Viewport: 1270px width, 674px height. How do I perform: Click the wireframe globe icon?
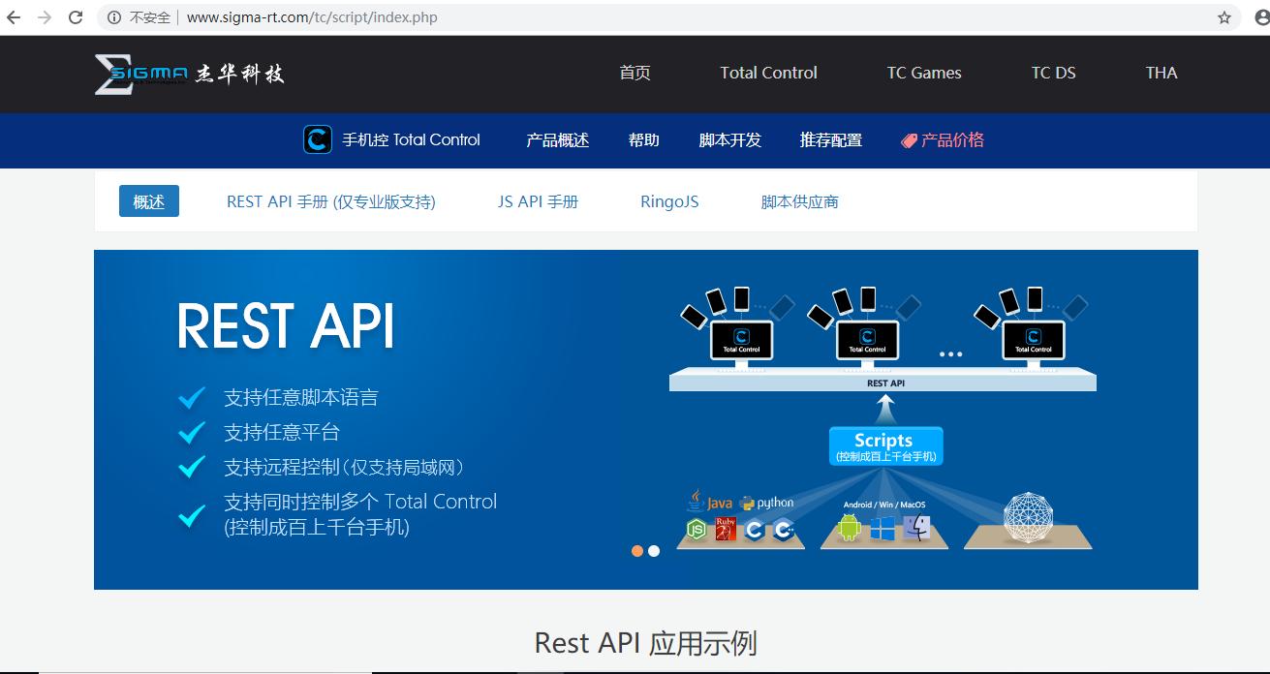pos(1028,517)
